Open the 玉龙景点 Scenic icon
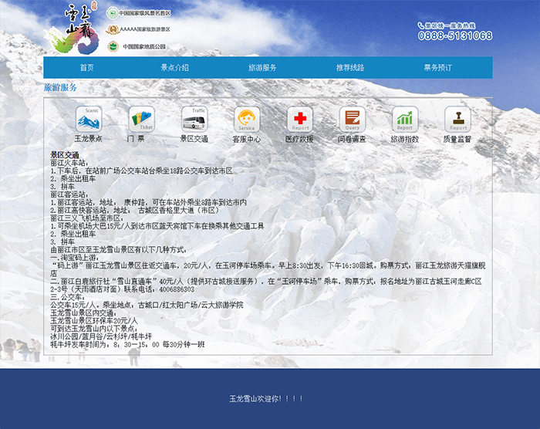The width and height of the screenshot is (540, 429). (89, 120)
